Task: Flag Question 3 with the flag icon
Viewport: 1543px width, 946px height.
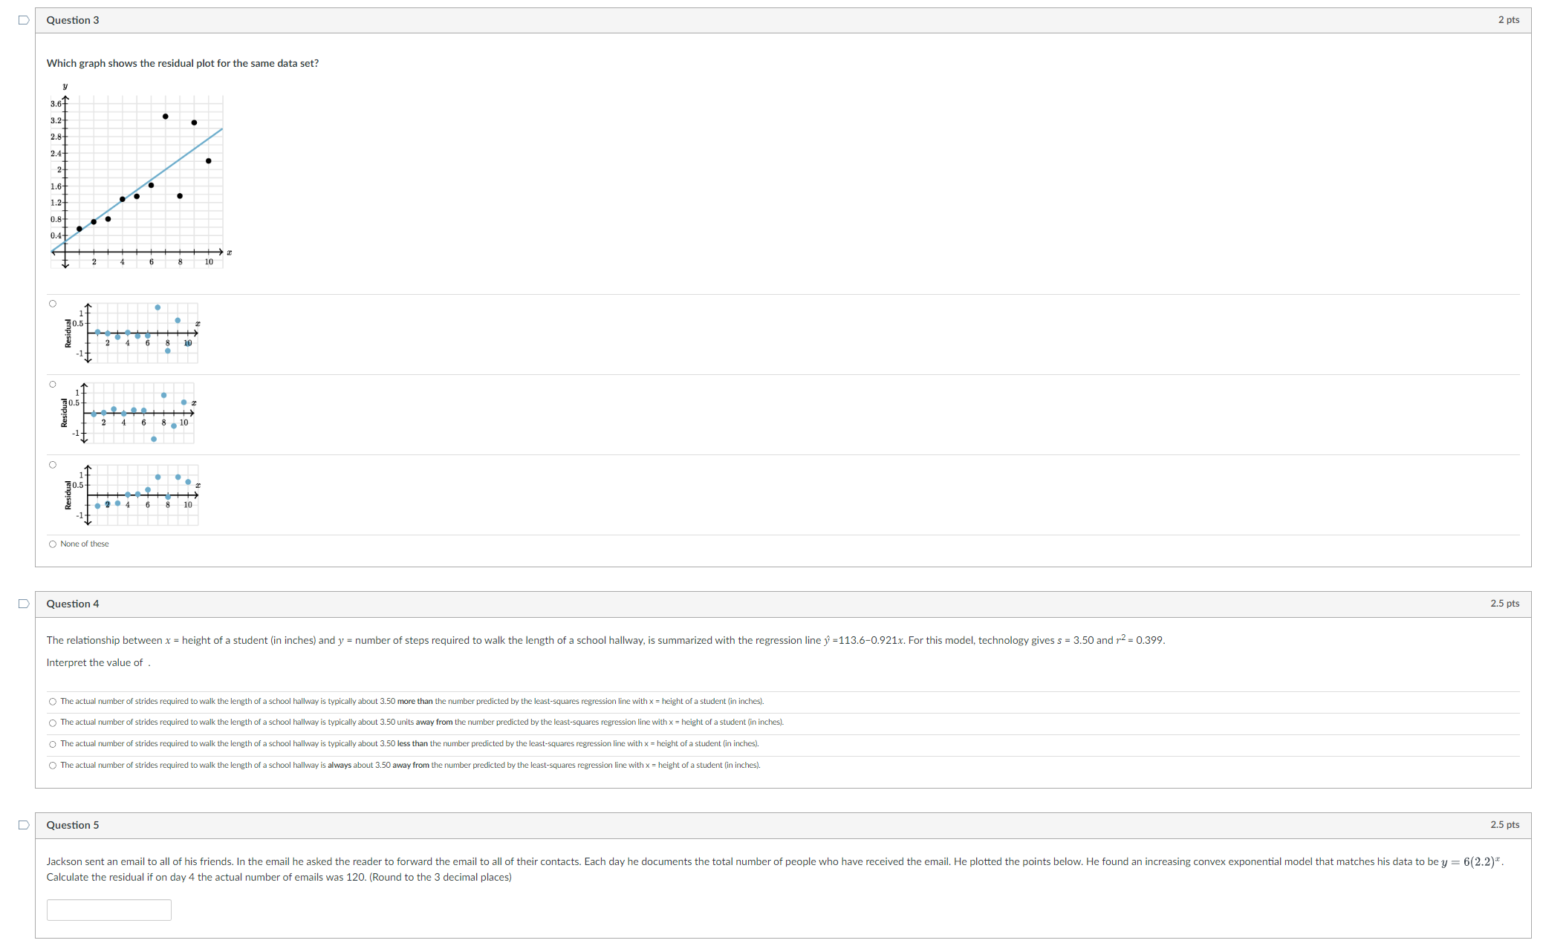Action: 24,20
